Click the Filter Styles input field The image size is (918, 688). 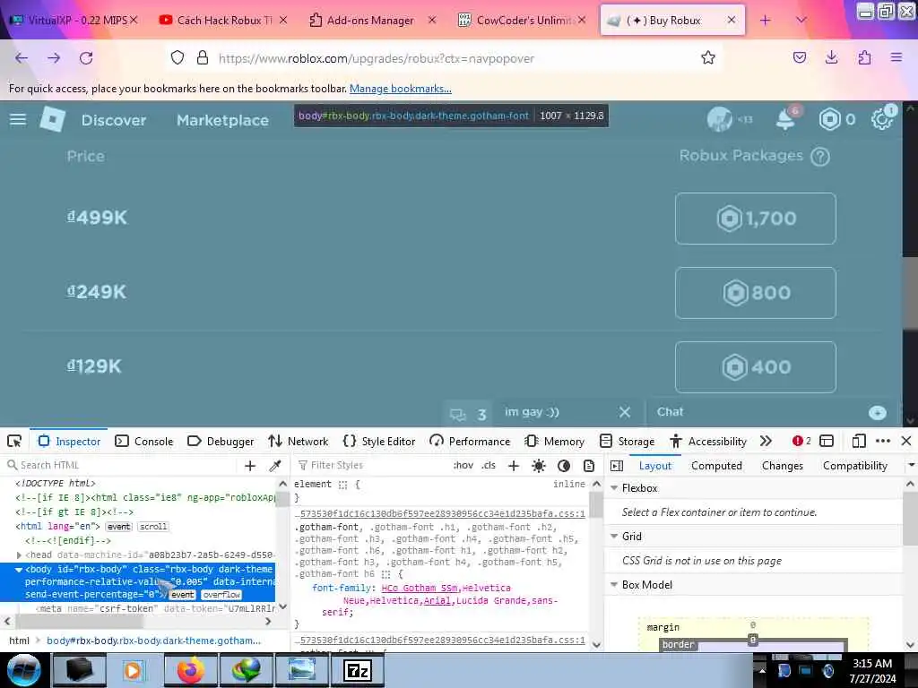[372, 465]
